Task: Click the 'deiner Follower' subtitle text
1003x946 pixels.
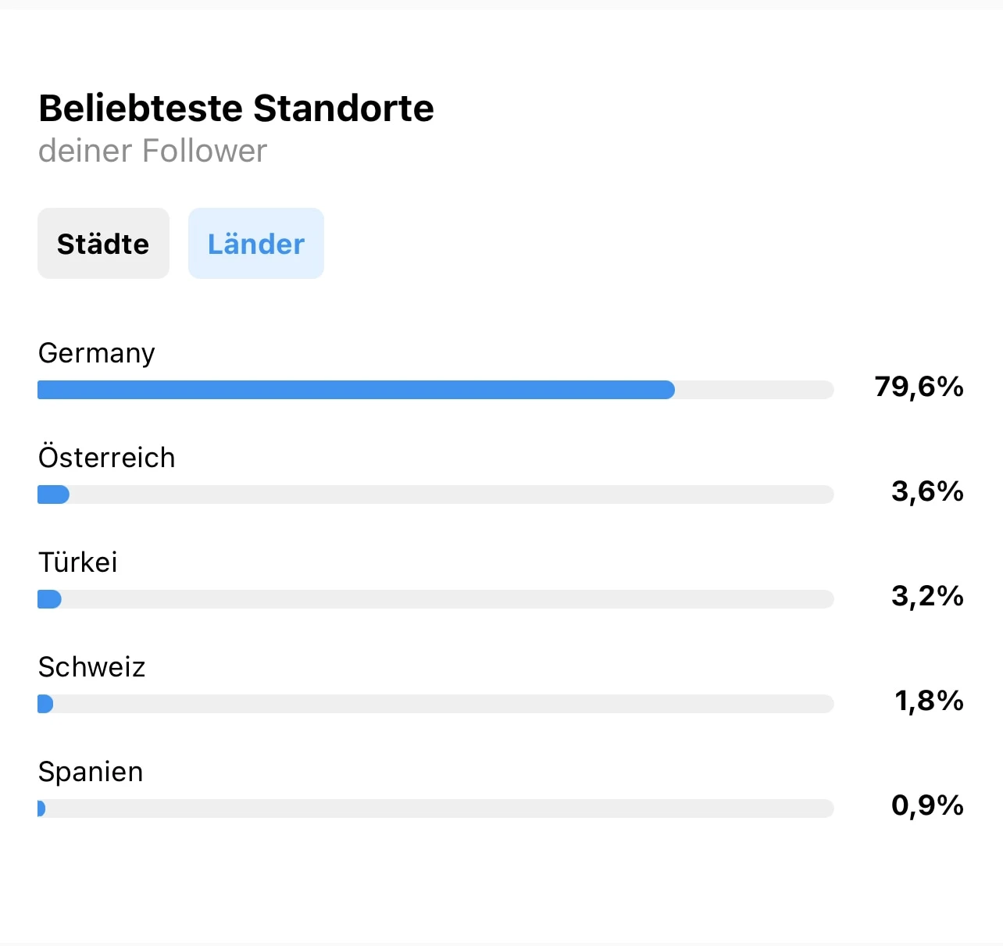Action: click(x=152, y=151)
